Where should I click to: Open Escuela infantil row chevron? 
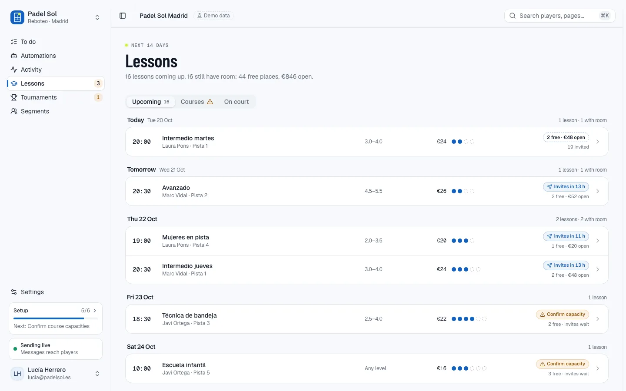598,368
